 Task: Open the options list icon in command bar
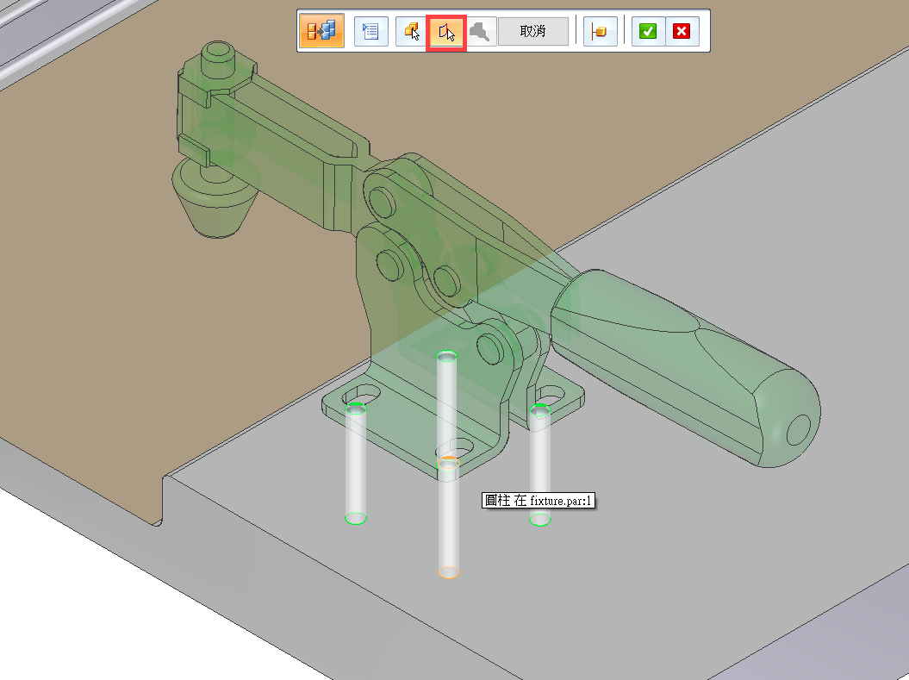[x=370, y=31]
